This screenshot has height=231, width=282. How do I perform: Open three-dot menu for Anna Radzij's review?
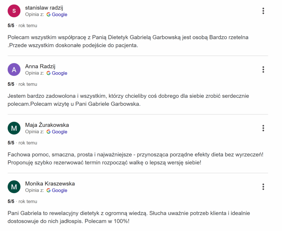(263, 70)
